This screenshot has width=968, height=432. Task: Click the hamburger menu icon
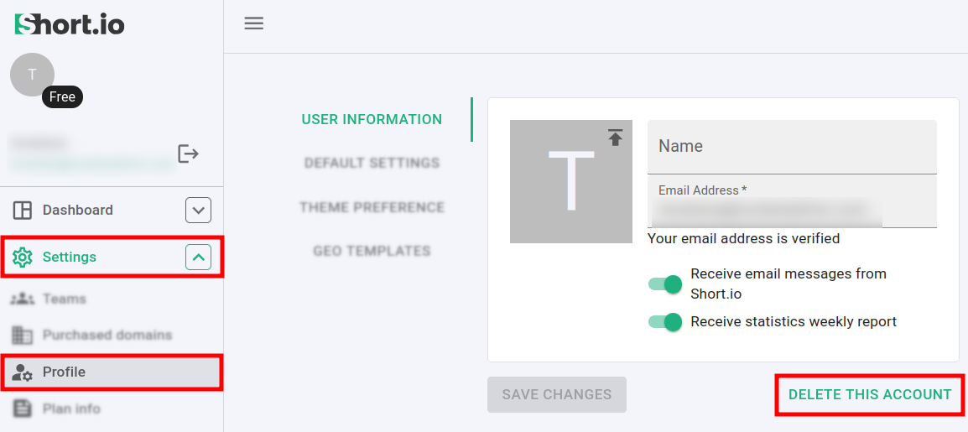click(253, 23)
